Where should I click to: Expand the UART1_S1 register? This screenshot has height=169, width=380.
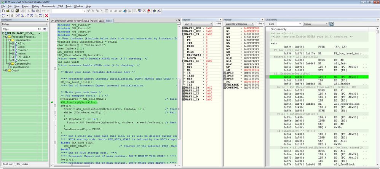click(x=184, y=88)
